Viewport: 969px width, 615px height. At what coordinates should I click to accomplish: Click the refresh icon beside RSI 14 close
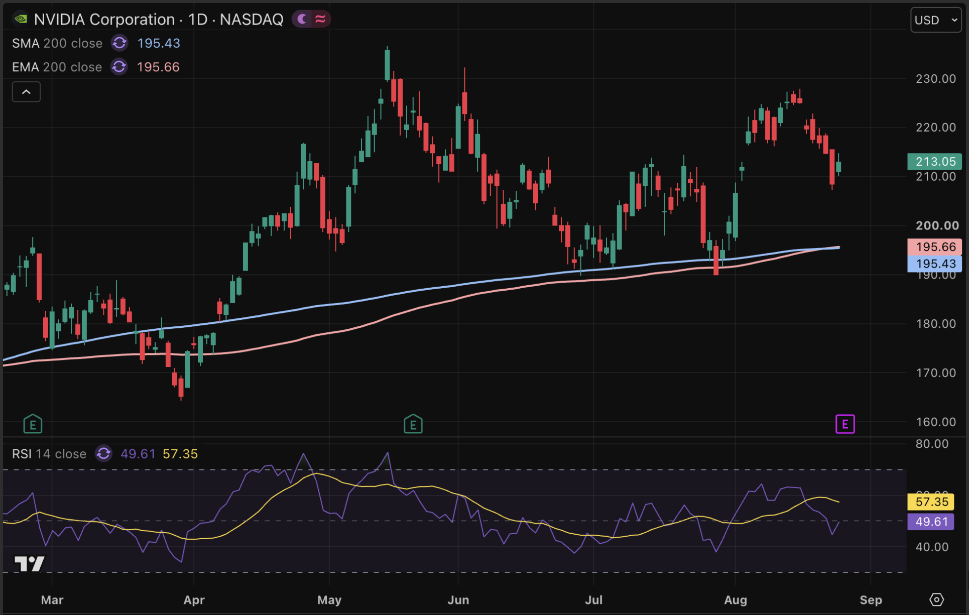(104, 454)
